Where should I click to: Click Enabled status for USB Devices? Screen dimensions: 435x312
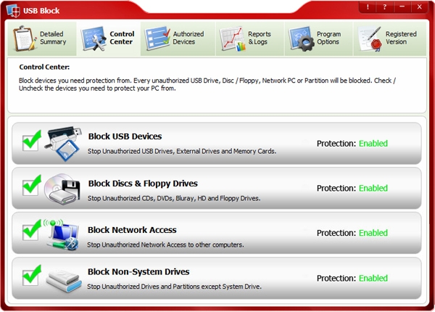(373, 144)
